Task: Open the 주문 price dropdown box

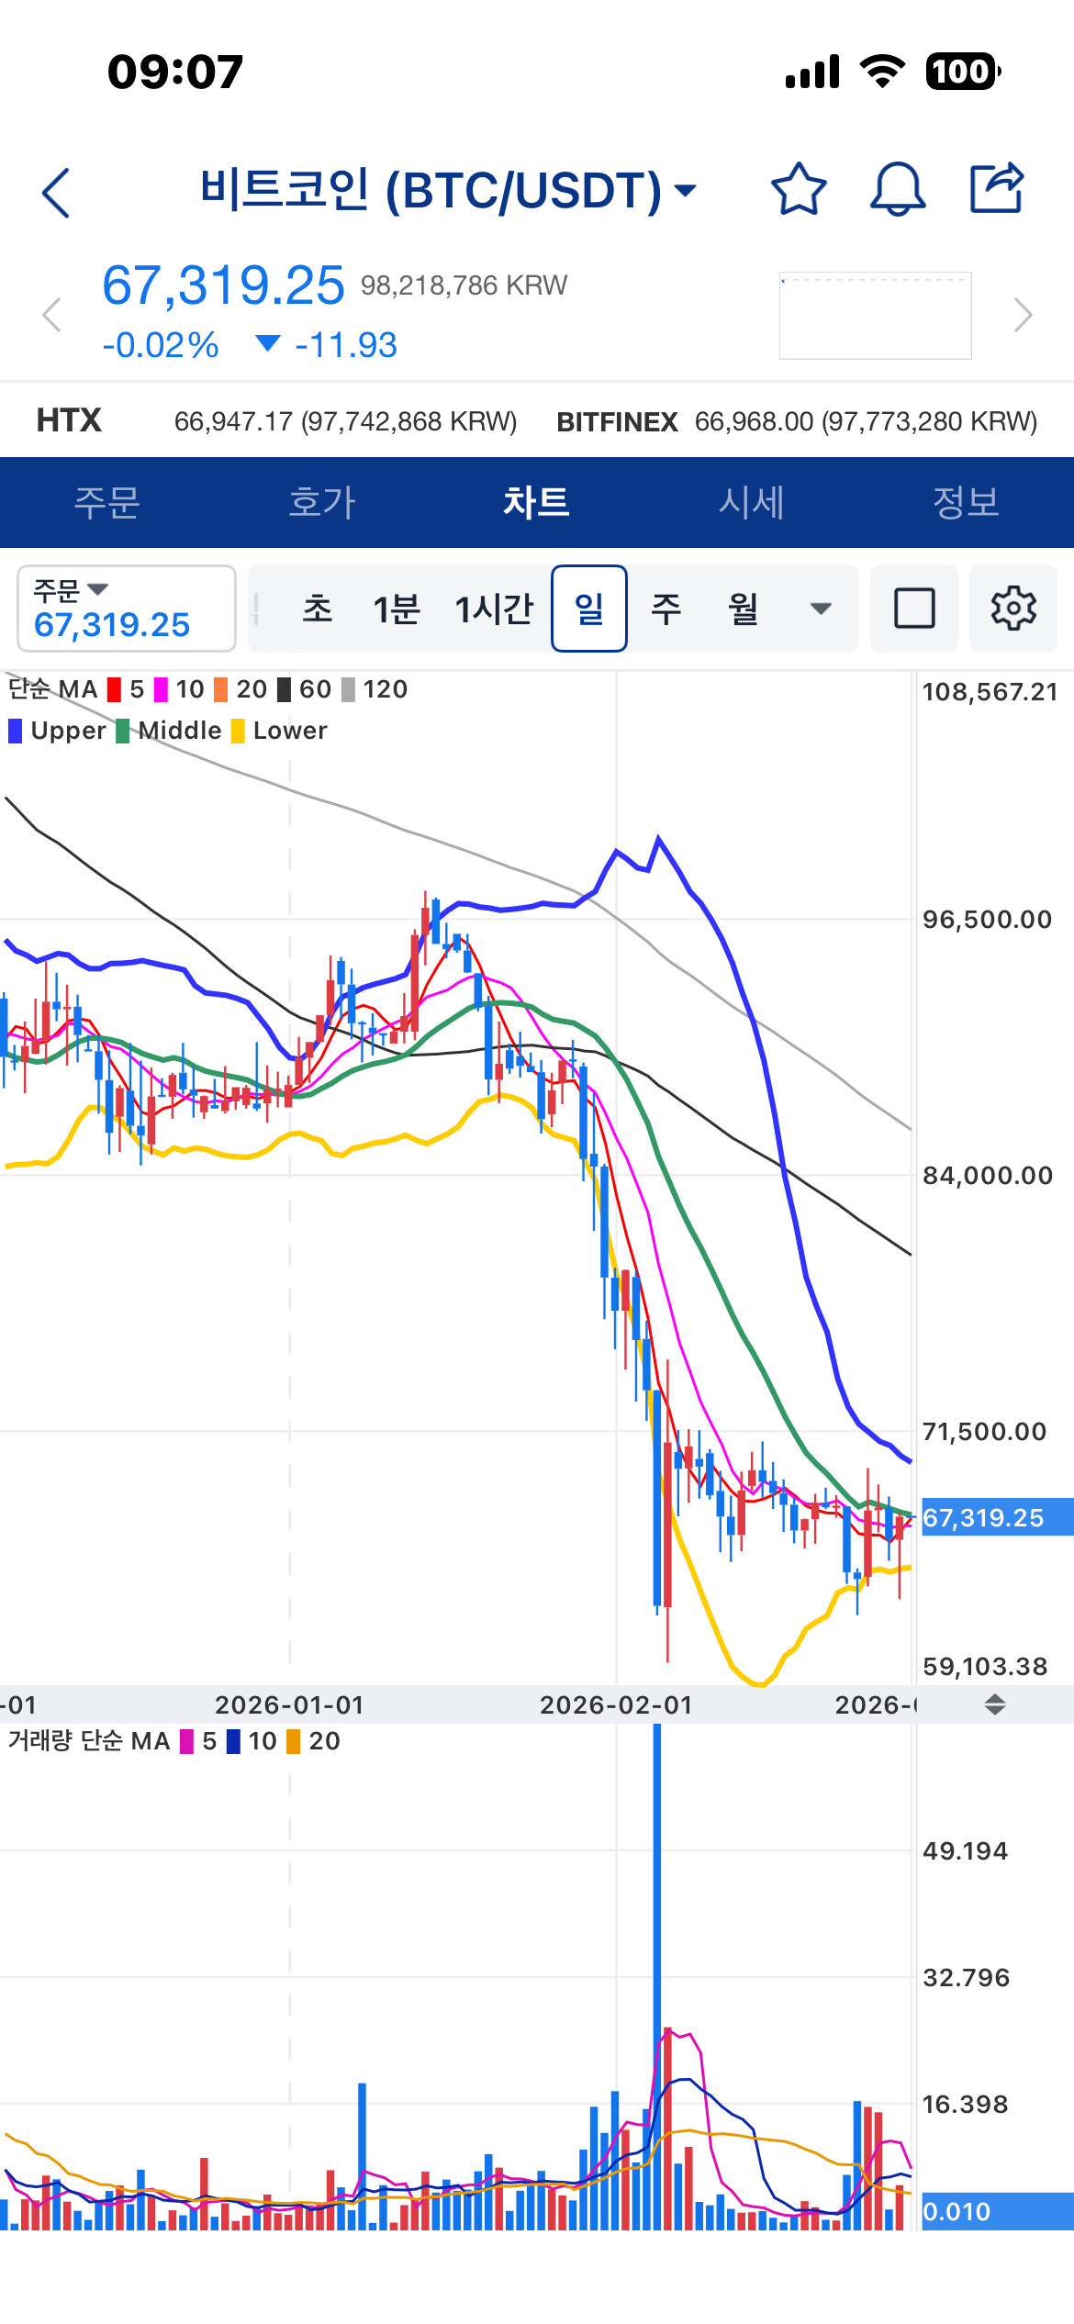Action: point(127,609)
